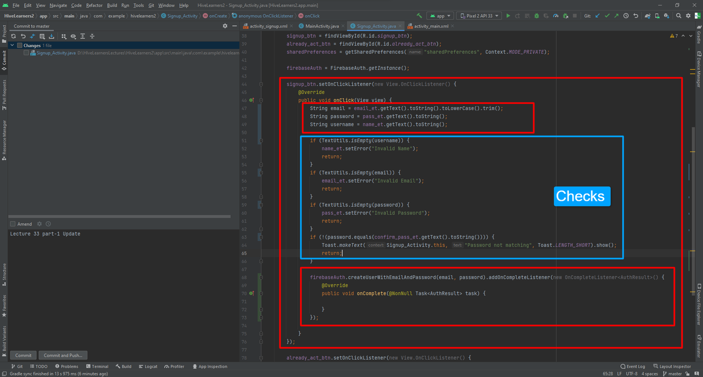The height and width of the screenshot is (377, 703).
Task: Open Group By options icon
Action: pyautogui.click(x=64, y=36)
